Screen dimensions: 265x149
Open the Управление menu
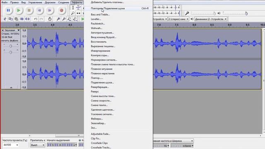click(35, 2)
